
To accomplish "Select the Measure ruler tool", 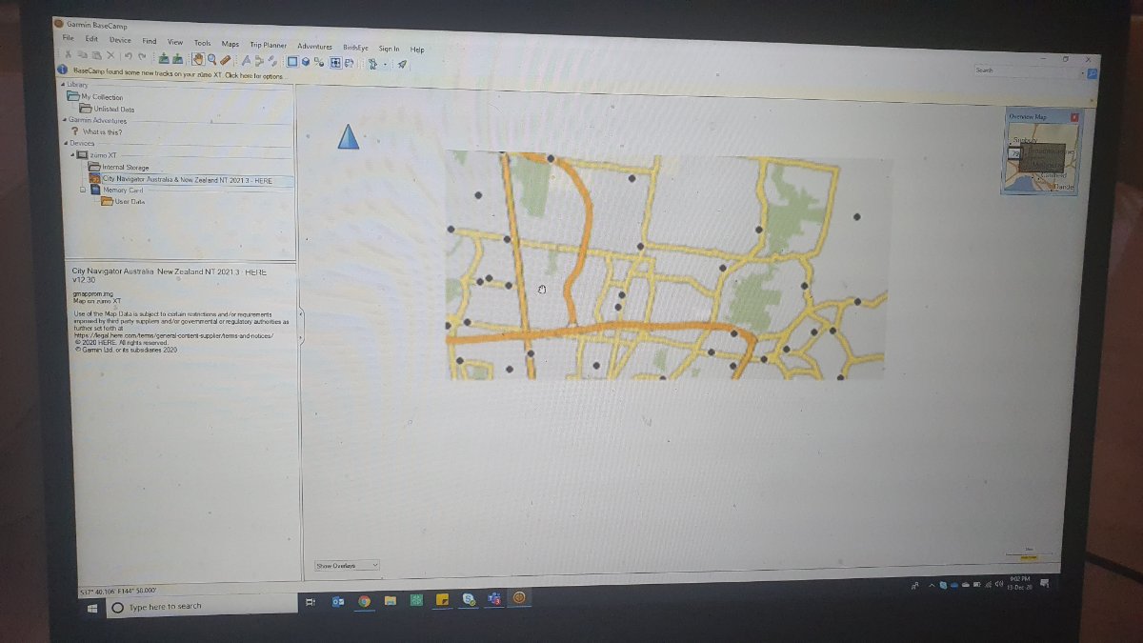I will [x=226, y=60].
